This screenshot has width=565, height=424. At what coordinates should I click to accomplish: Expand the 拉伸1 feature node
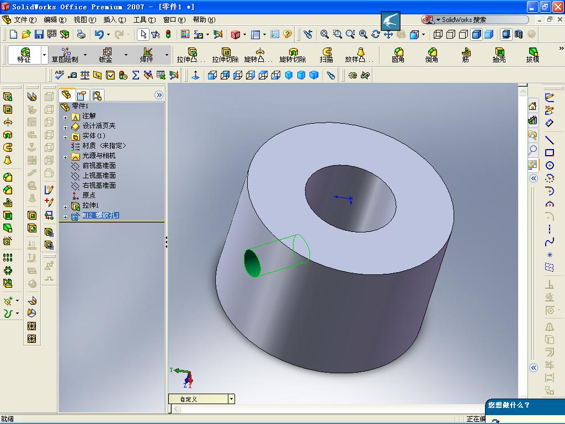pos(65,207)
